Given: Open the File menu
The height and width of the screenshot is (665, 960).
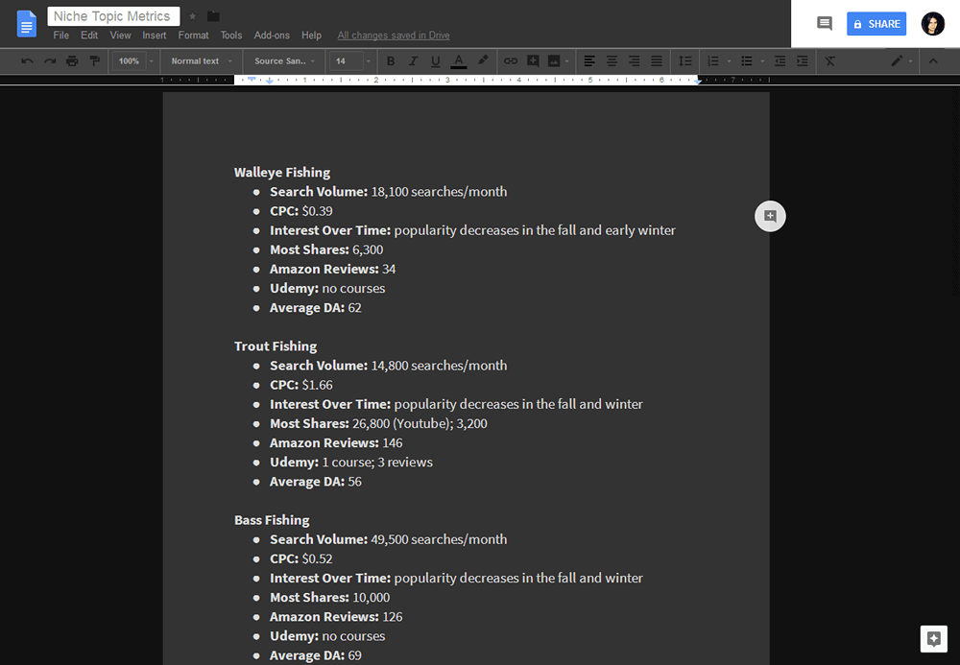Looking at the screenshot, I should 60,36.
